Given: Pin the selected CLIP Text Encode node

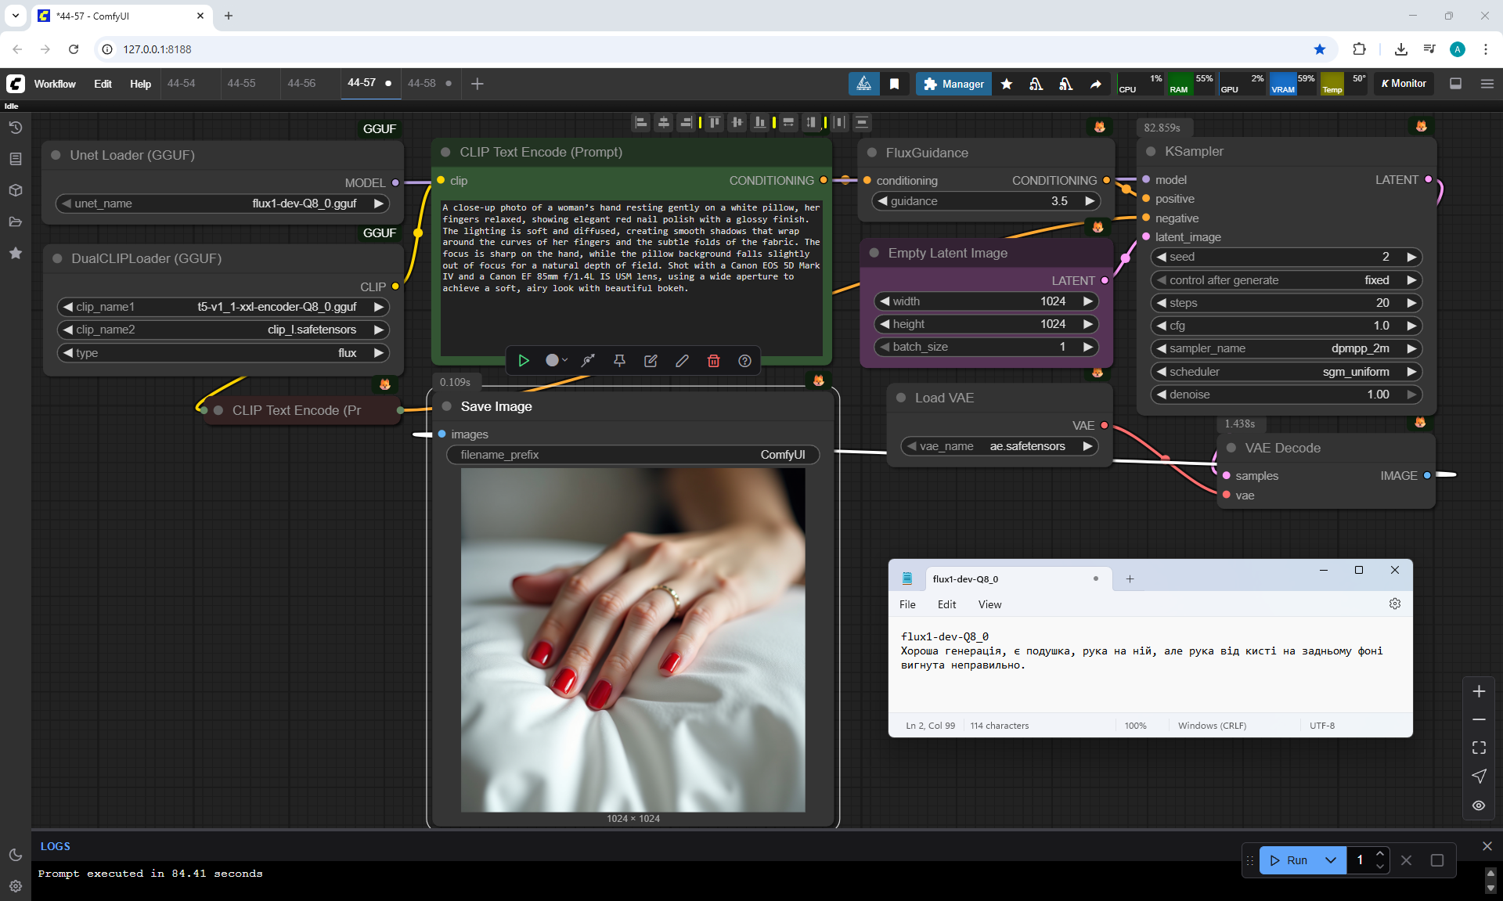Looking at the screenshot, I should [x=619, y=361].
